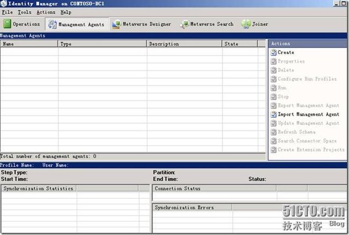The height and width of the screenshot is (235, 349).
Task: Click the Connection Status column header
Action: tap(215, 188)
